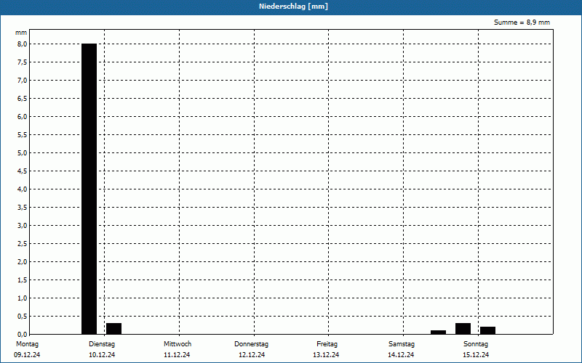This screenshot has width=582, height=363.
Task: Click the '09.12.24' date label
Action: [x=27, y=354]
